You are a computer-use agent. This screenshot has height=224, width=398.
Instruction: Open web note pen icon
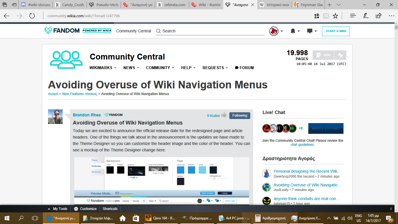[x=366, y=16]
